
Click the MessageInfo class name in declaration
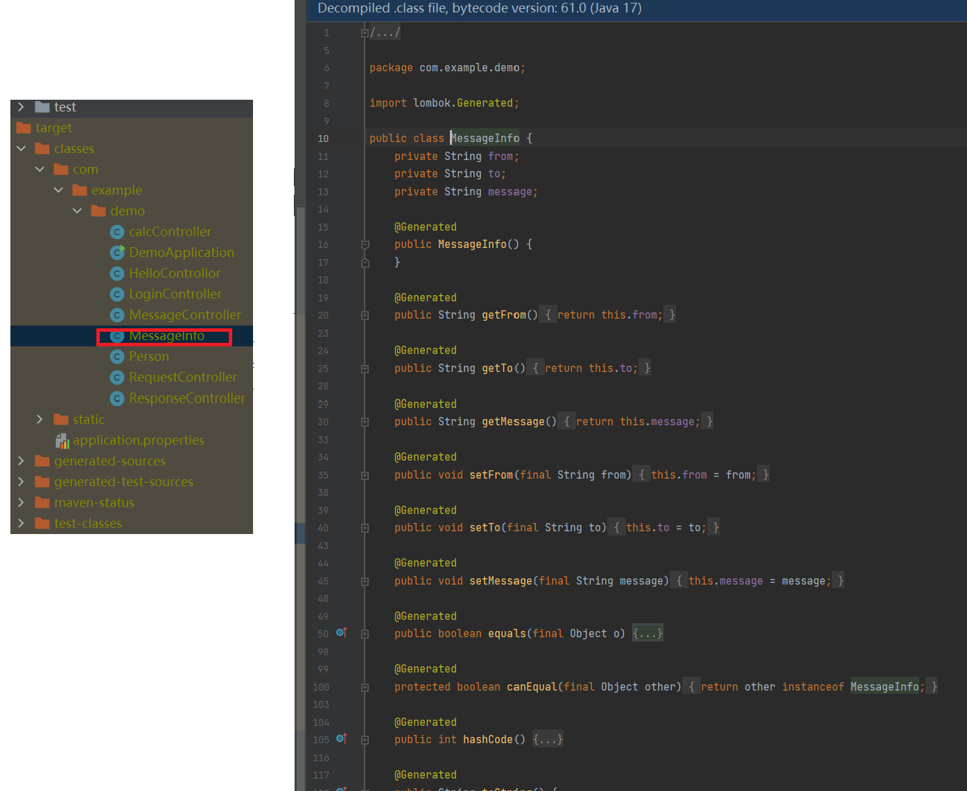pos(485,139)
